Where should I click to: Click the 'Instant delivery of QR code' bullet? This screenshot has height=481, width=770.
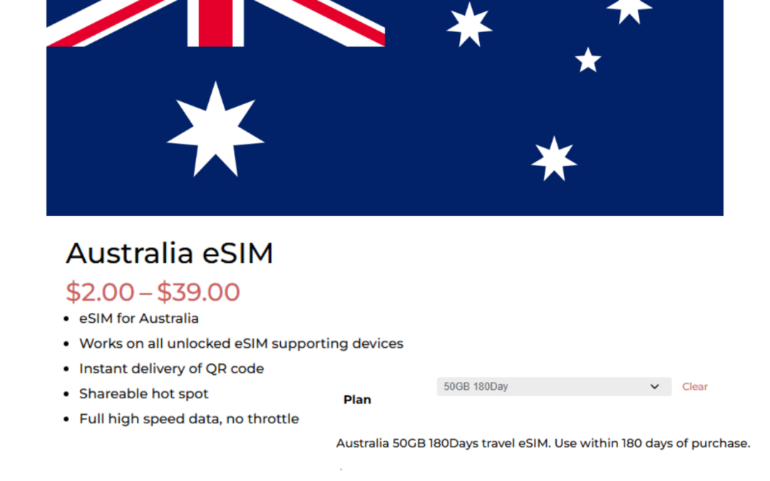click(171, 368)
